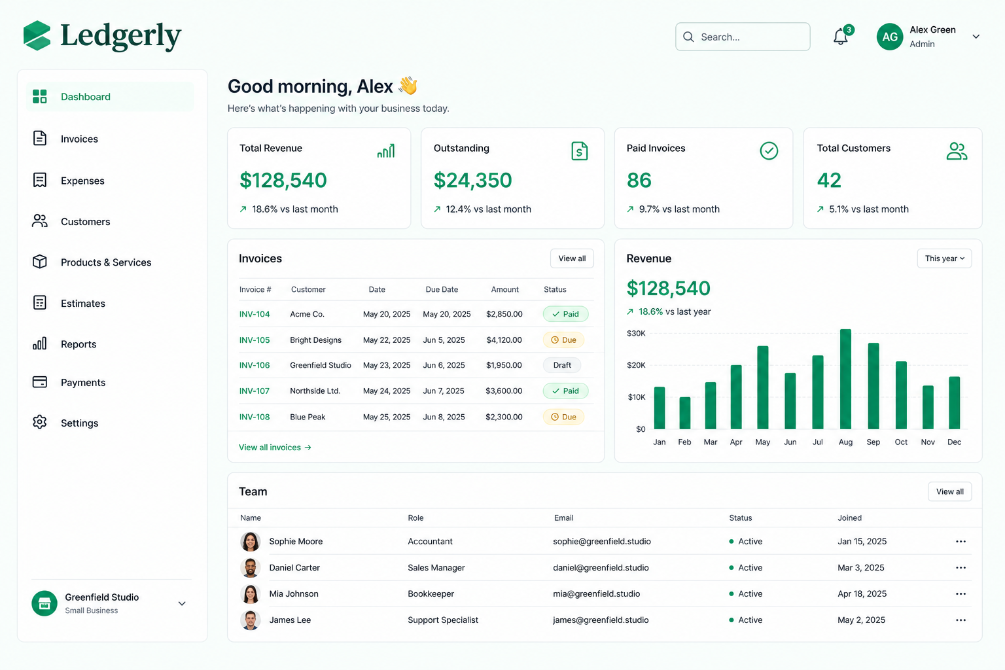Click sophie@greenfield.studio email

click(602, 542)
